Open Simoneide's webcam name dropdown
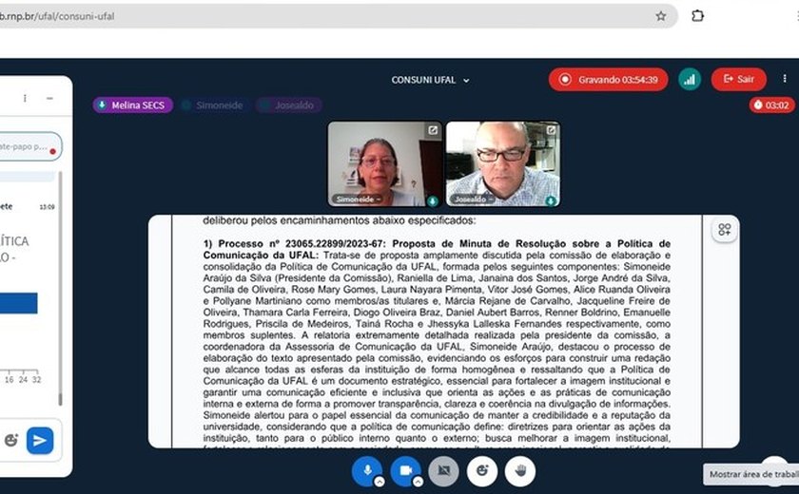This screenshot has width=799, height=494. point(358,199)
